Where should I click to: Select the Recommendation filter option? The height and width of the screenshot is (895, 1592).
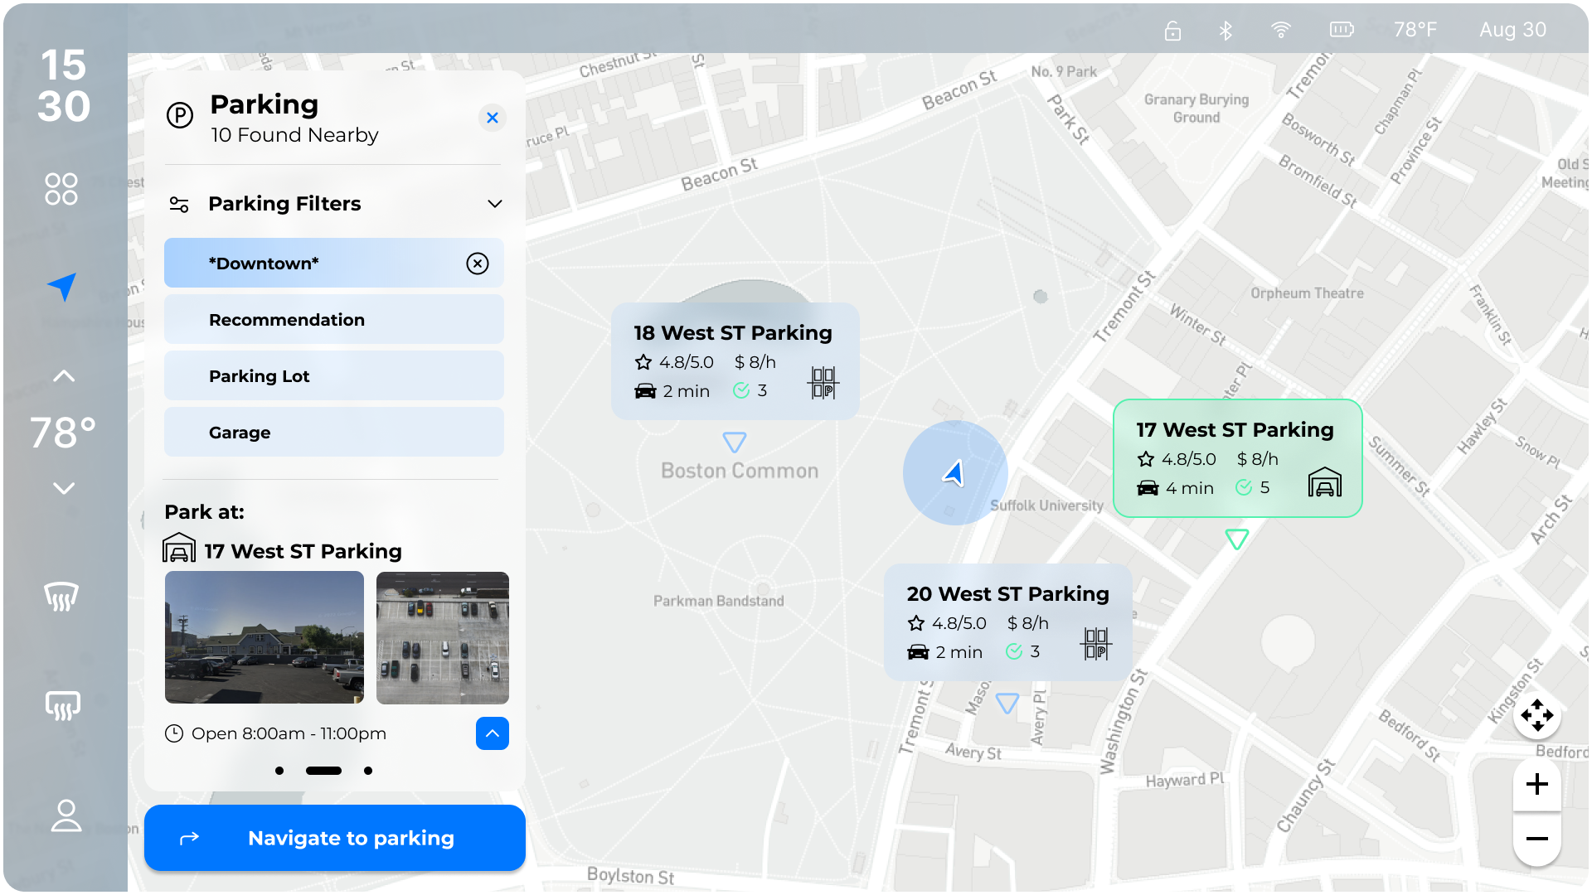click(333, 319)
